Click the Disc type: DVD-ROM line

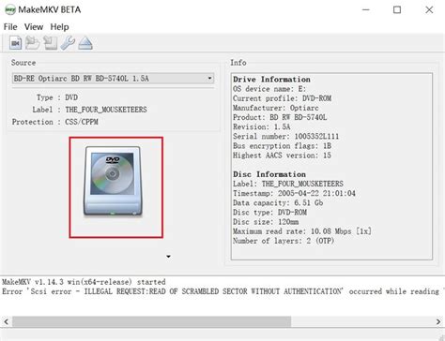[x=269, y=213]
